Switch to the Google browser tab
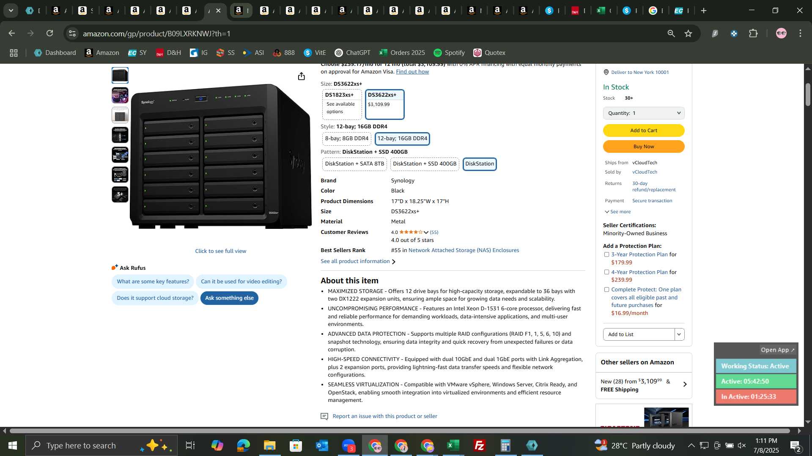Image resolution: width=812 pixels, height=456 pixels. pos(656,11)
